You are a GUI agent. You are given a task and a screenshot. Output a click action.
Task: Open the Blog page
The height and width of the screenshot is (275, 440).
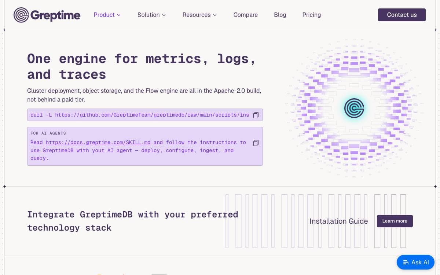(x=280, y=15)
